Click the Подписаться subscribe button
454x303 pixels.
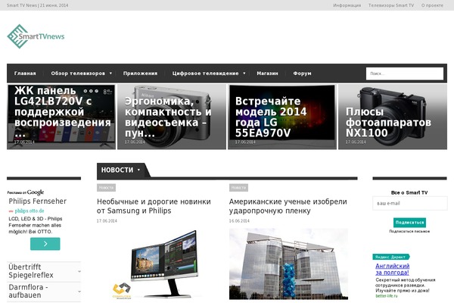409,223
